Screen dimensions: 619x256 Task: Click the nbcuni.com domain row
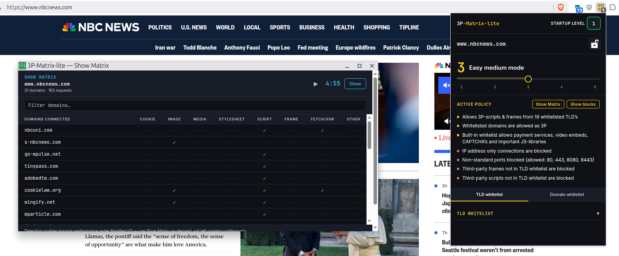pos(192,130)
